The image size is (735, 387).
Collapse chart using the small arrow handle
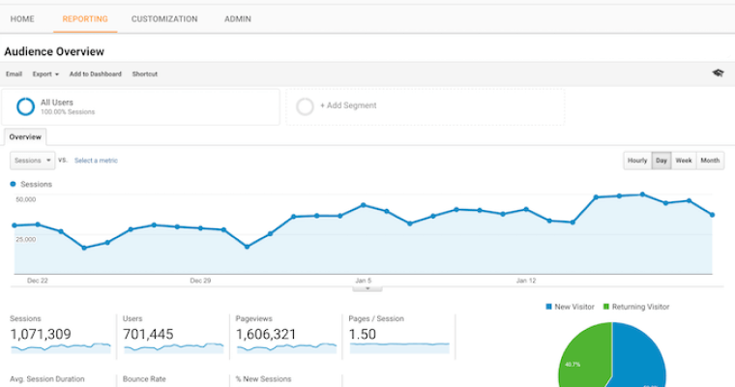pyautogui.click(x=367, y=288)
